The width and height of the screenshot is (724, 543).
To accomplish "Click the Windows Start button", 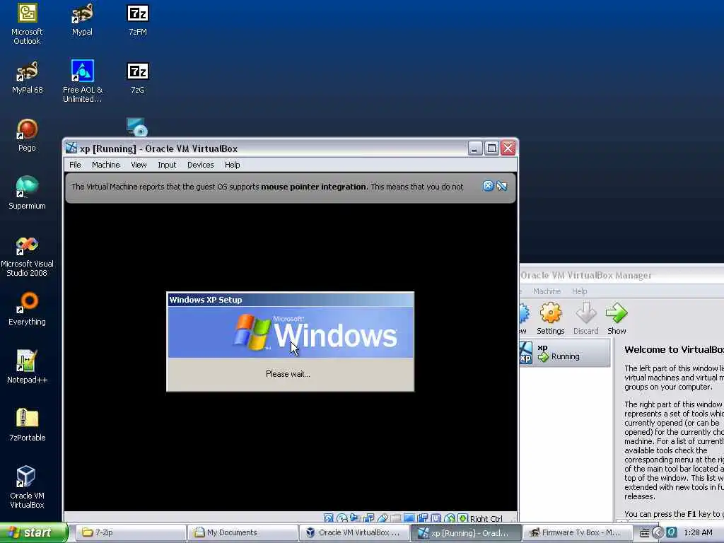I will click(x=33, y=532).
